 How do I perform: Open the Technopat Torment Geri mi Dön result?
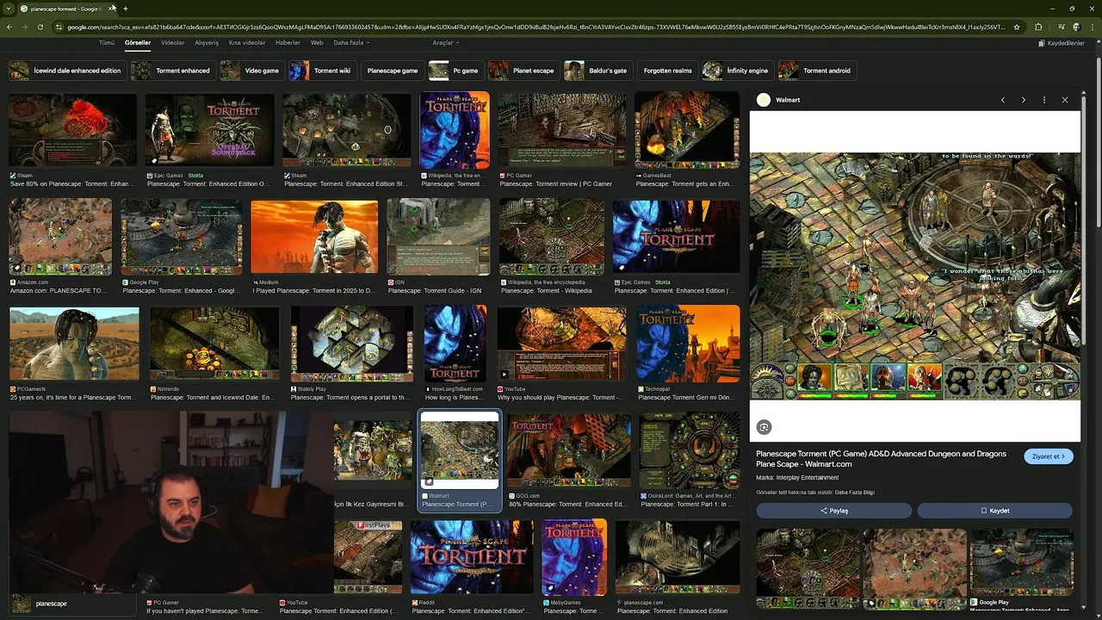tap(688, 344)
